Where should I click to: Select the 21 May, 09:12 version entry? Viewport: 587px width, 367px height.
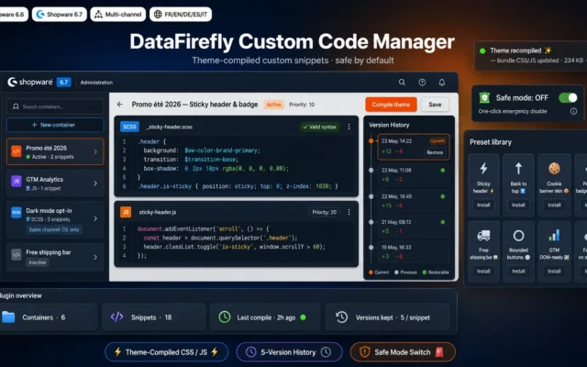tap(414, 227)
